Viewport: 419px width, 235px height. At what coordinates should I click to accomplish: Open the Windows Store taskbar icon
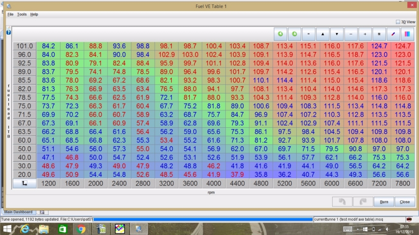coord(63,229)
